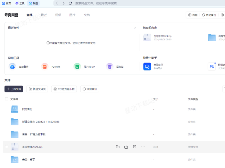Expand 最近文件 with the chevron arrow
225x168 pixels.
tap(135, 28)
